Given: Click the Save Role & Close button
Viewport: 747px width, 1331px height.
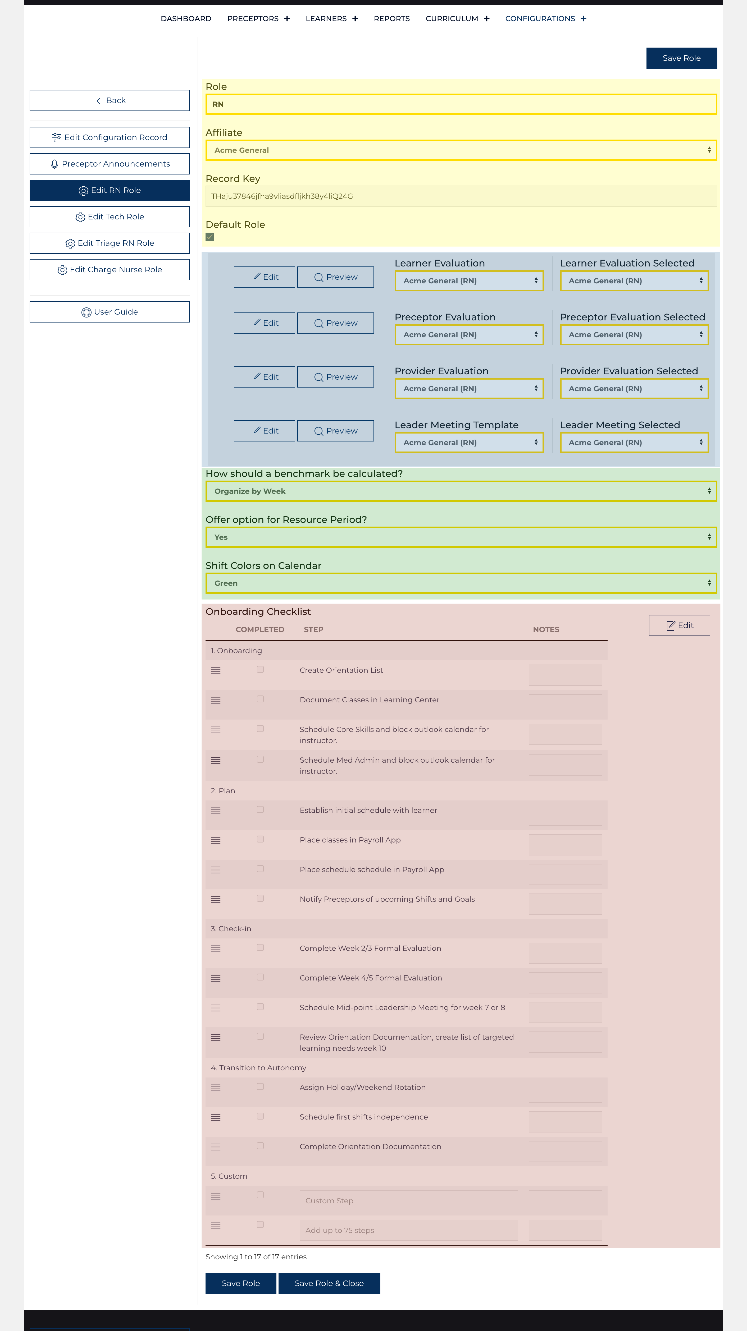Looking at the screenshot, I should pyautogui.click(x=329, y=1283).
